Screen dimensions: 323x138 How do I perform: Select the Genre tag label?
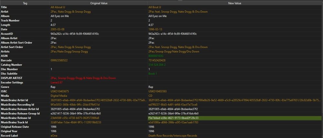click(x=5, y=87)
